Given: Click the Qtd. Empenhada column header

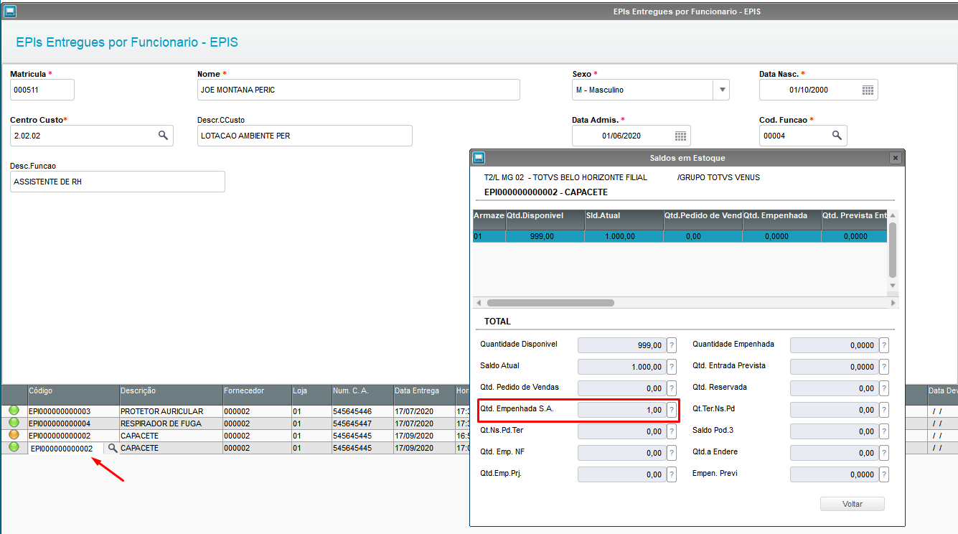Looking at the screenshot, I should pos(782,220).
